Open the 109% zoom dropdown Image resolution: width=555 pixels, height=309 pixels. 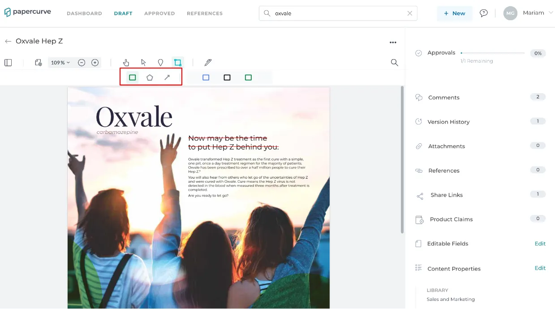pyautogui.click(x=60, y=63)
